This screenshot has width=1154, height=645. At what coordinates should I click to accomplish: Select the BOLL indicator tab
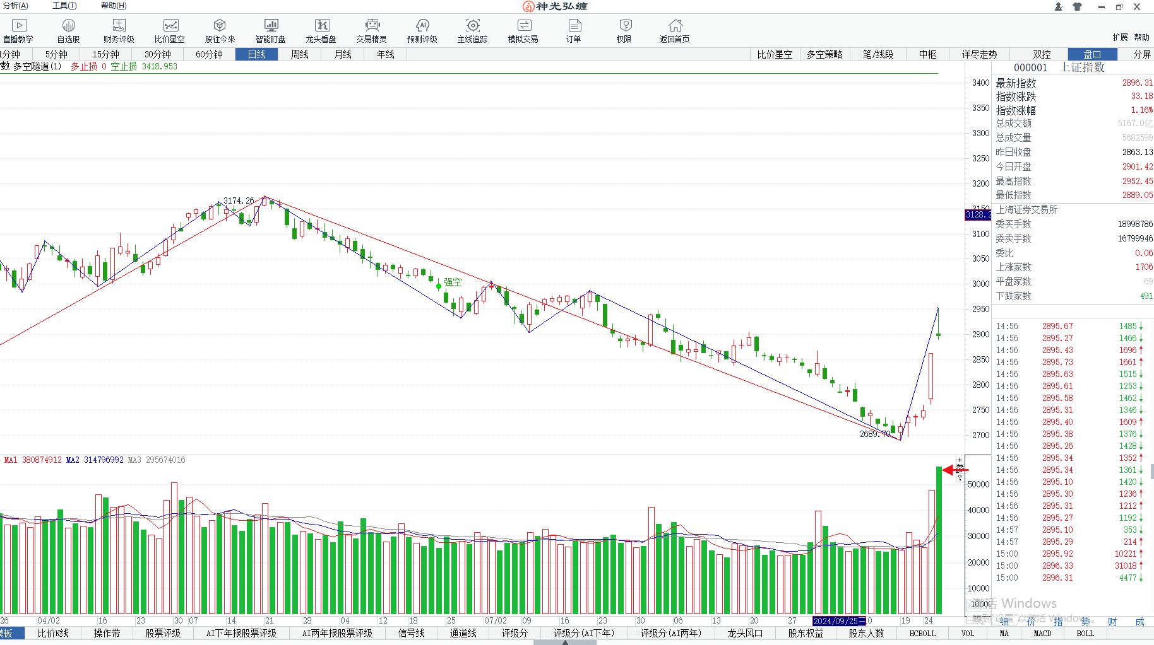tap(1085, 633)
